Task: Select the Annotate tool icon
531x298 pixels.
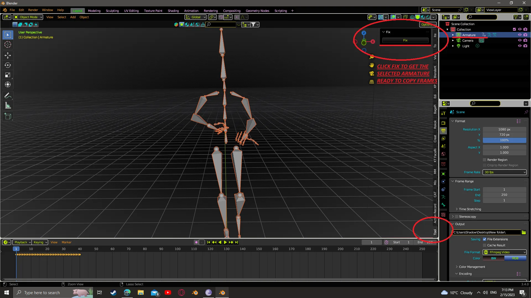Action: coord(8,95)
